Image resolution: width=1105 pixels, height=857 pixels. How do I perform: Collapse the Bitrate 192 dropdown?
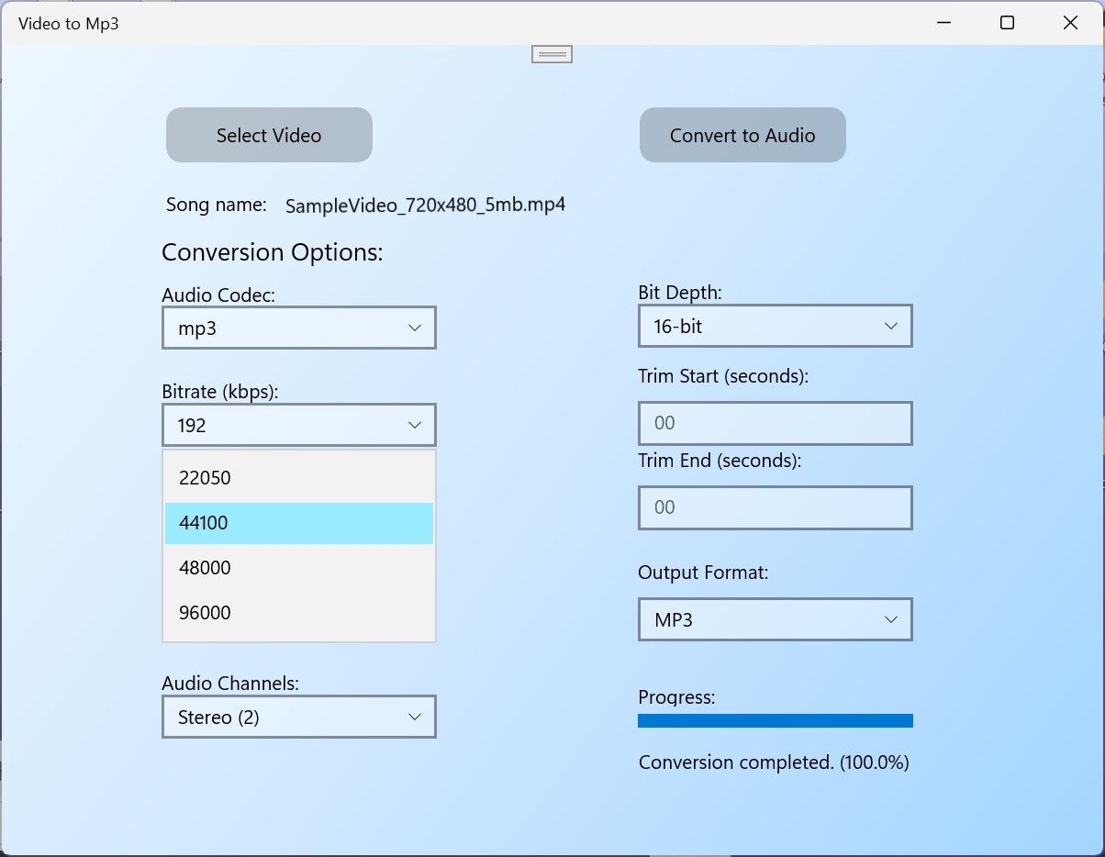[x=299, y=425]
